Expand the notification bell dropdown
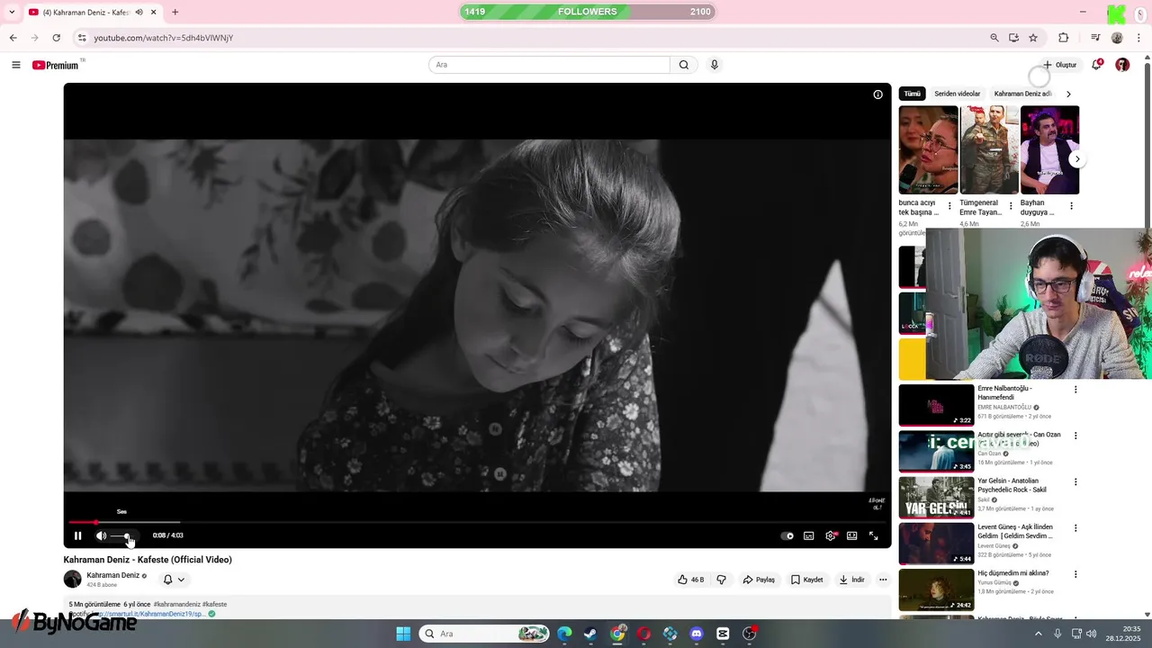This screenshot has height=648, width=1152. 174,580
